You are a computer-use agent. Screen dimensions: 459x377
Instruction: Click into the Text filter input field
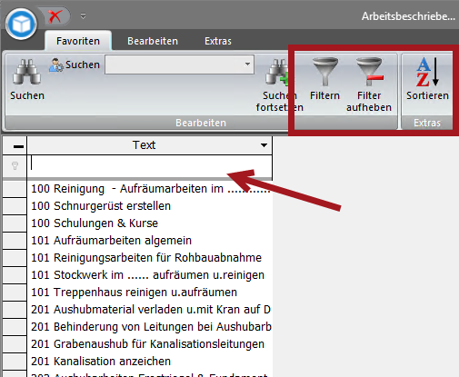(150, 165)
